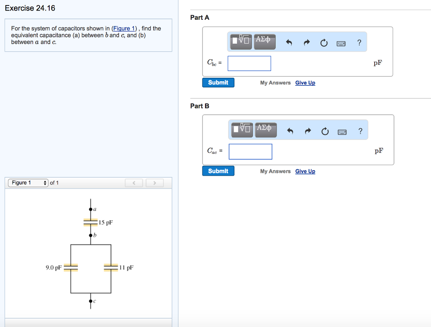Viewport: 431px width, 327px height.
Task: Open the Figure 1 selector dropdown
Action: tap(28, 182)
